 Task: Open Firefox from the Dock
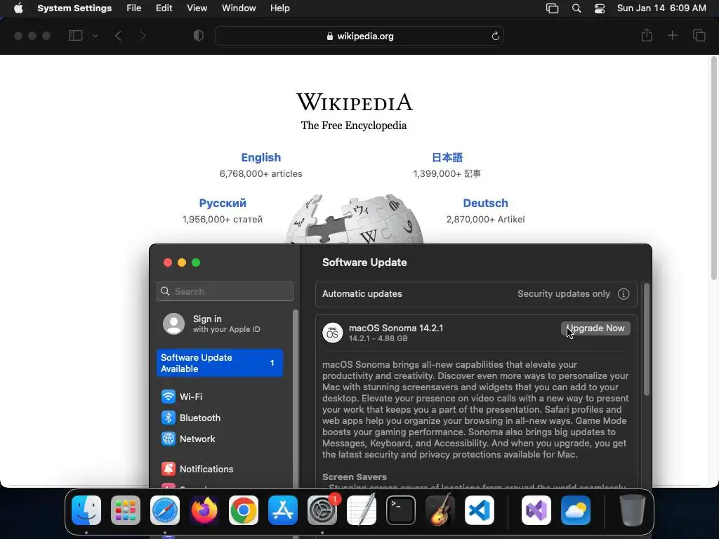pos(204,510)
